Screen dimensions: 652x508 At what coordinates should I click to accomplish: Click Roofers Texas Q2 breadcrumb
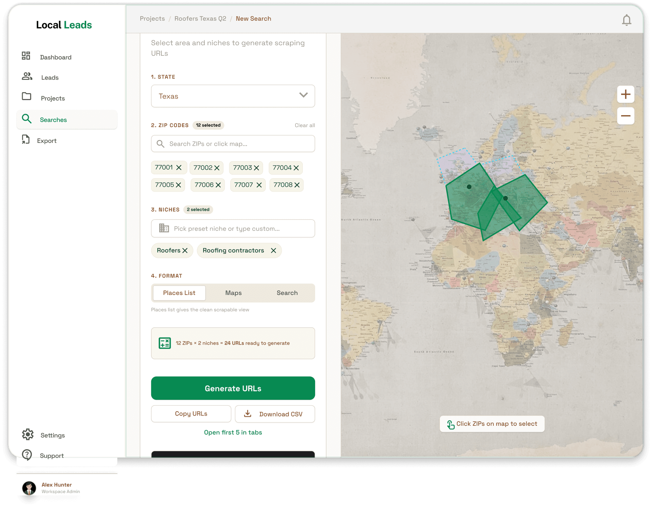pos(200,19)
